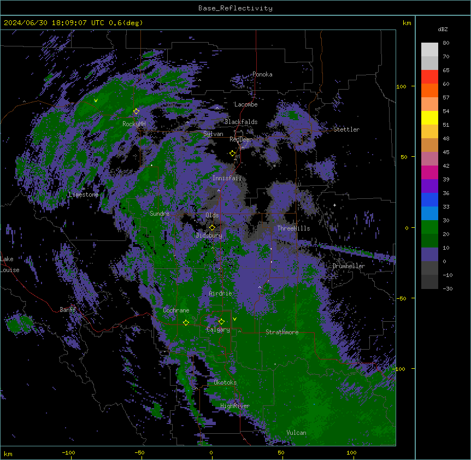Click the Lacombe city label
This screenshot has height=460, width=471.
click(x=246, y=104)
